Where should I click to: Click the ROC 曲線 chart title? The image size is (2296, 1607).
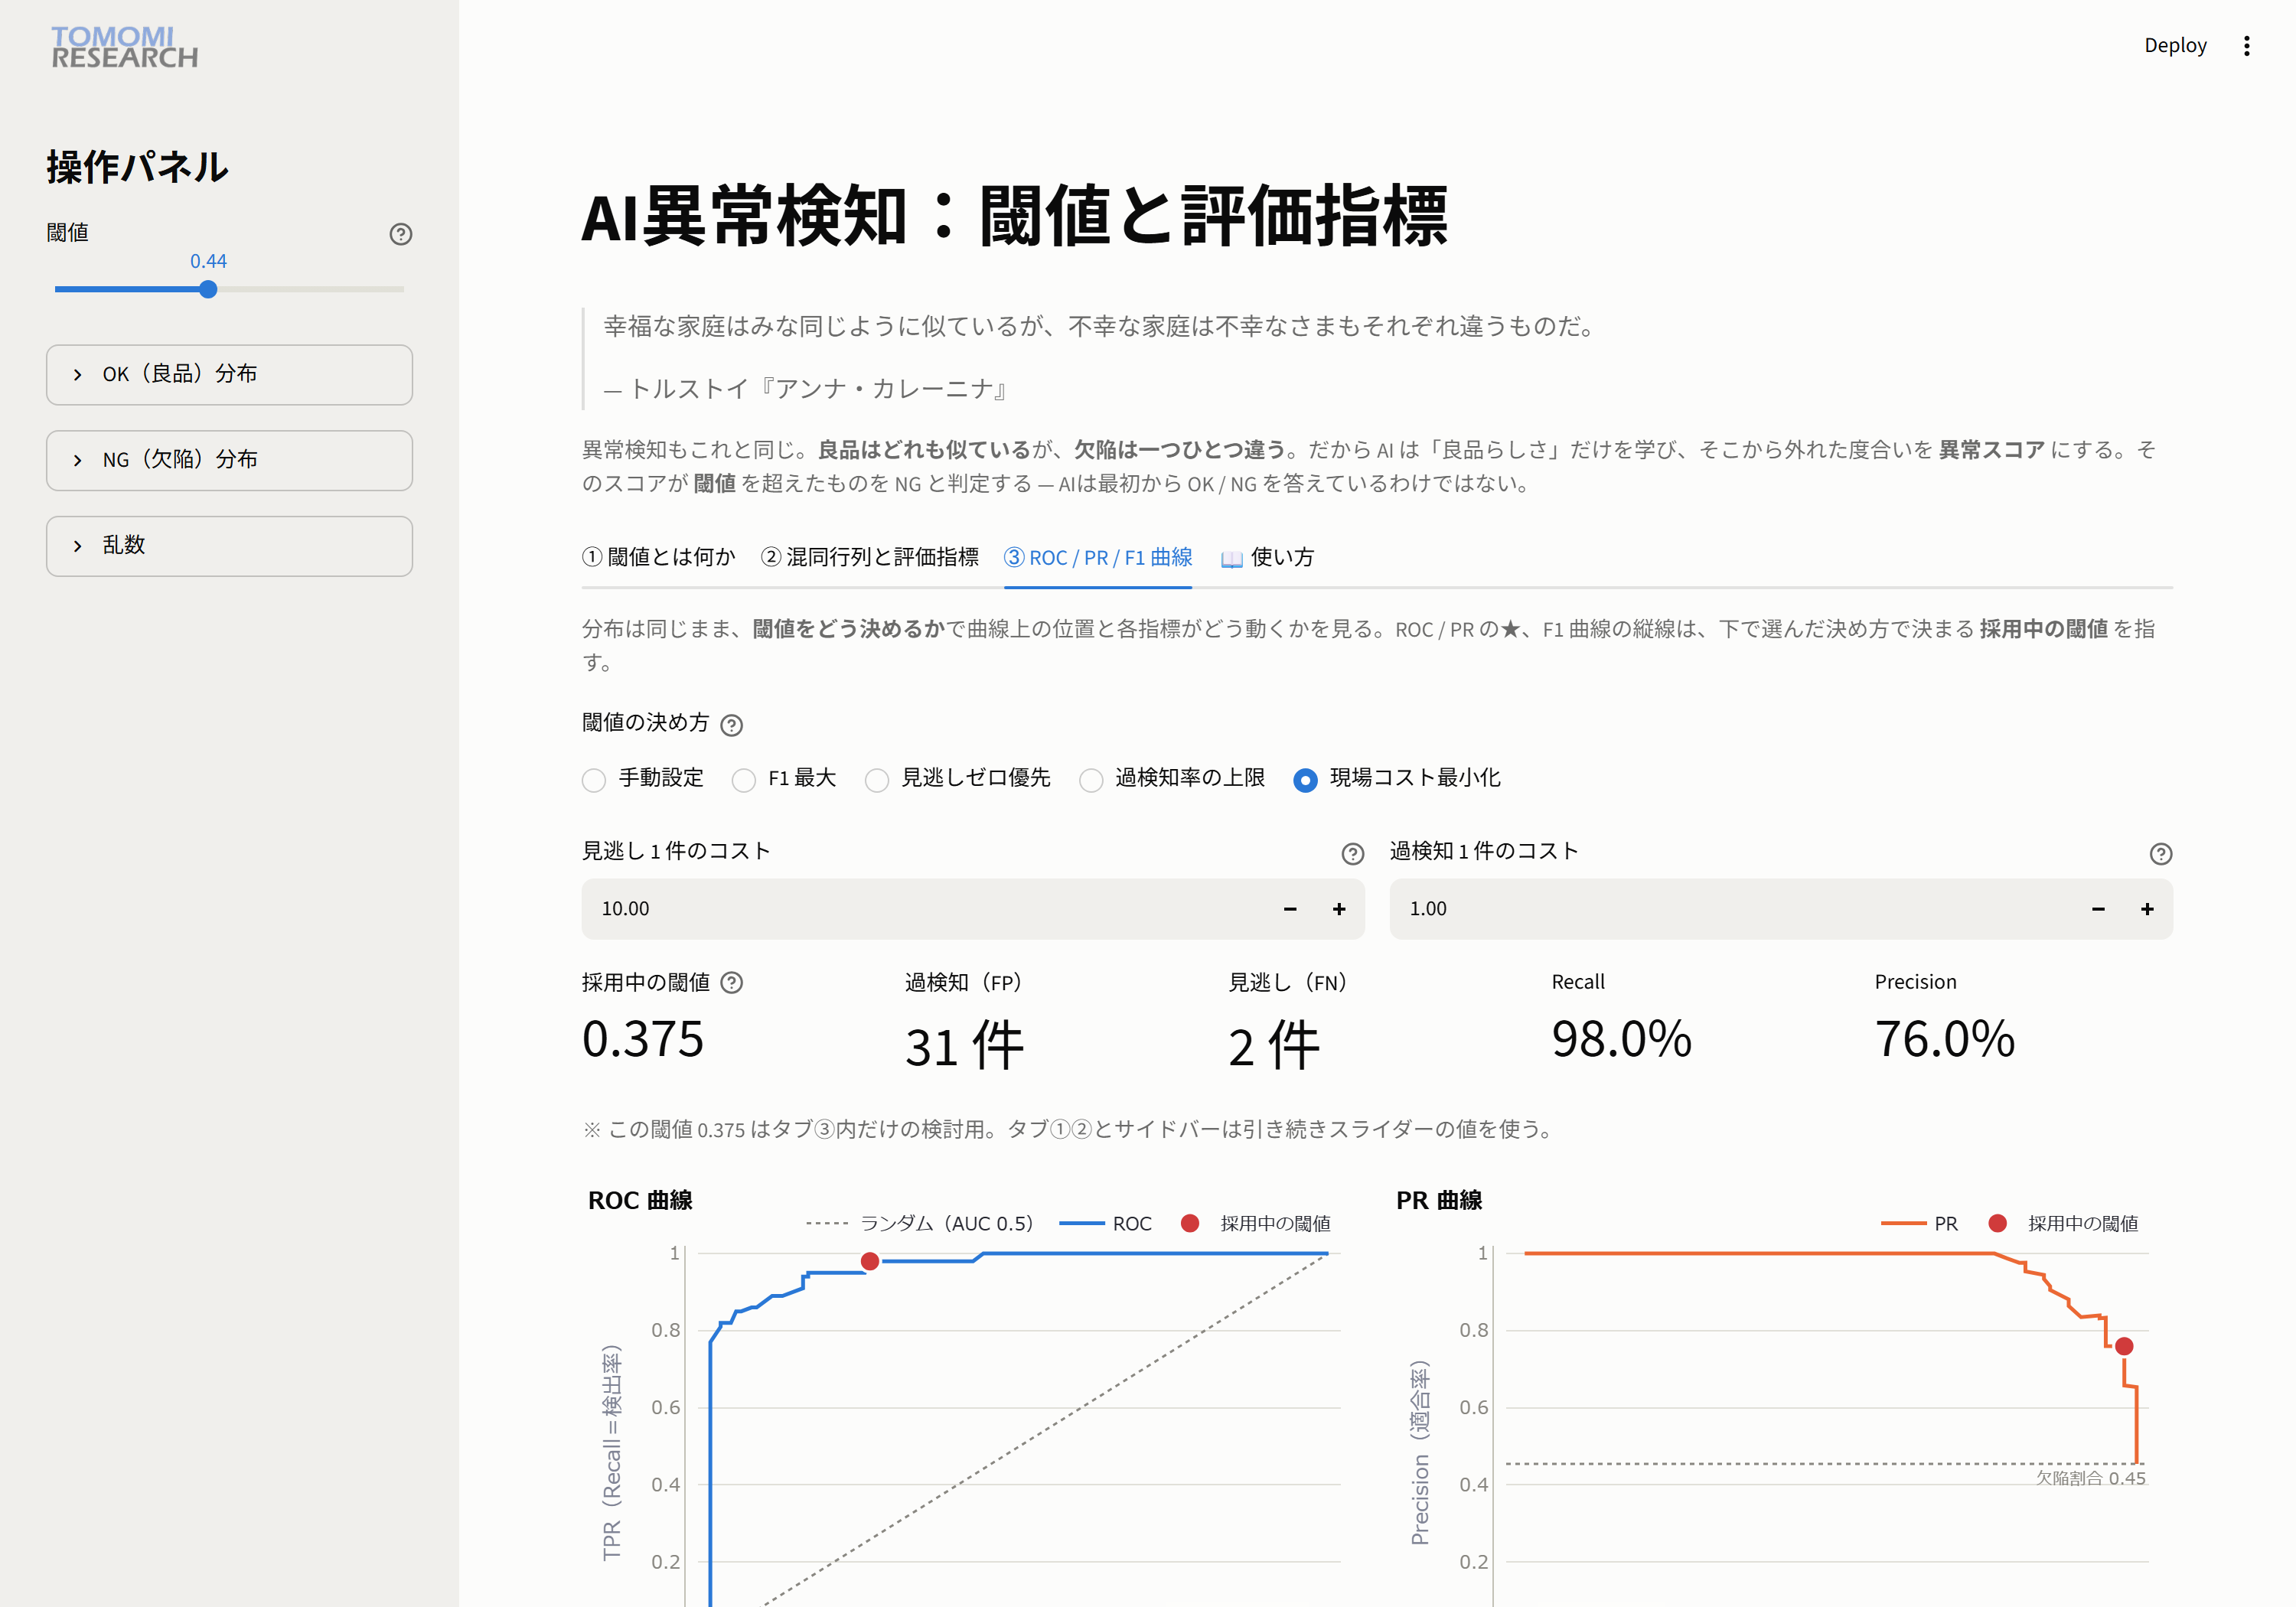pos(640,1201)
